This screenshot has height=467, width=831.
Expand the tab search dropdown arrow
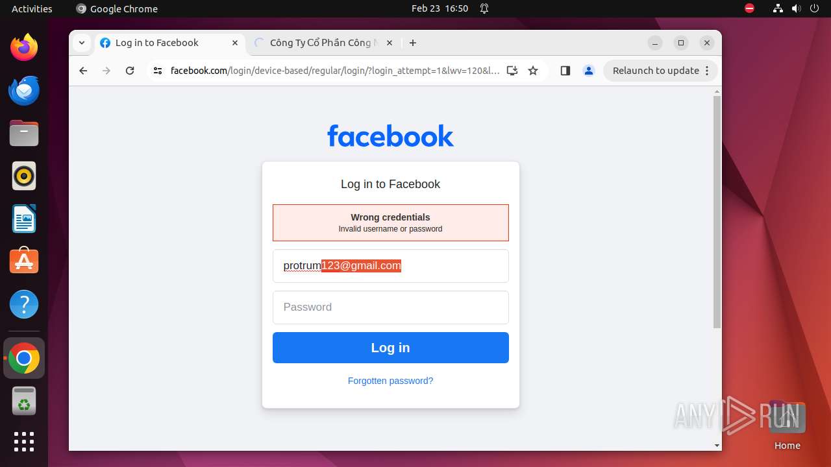click(x=81, y=43)
